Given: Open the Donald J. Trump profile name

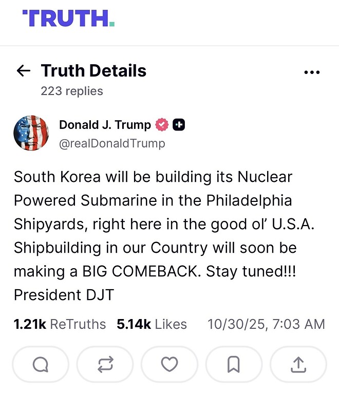Looking at the screenshot, I should tap(105, 125).
